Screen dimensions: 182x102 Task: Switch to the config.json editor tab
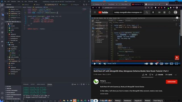(x=75, y=5)
